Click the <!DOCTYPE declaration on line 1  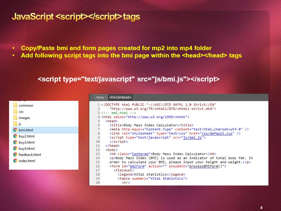pos(159,105)
